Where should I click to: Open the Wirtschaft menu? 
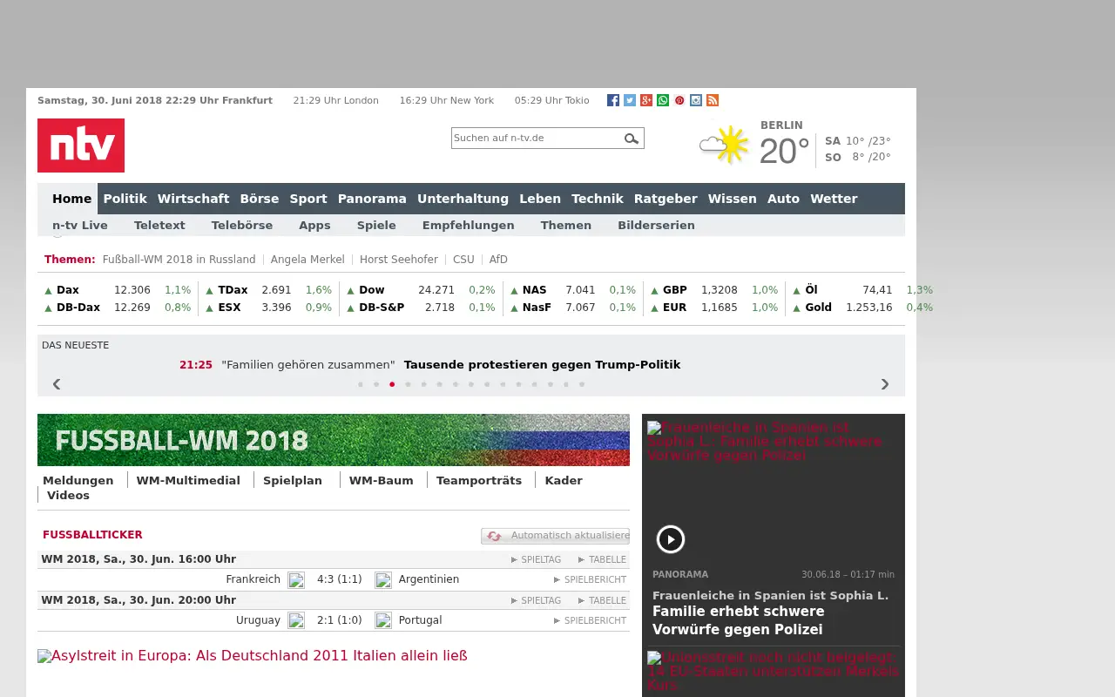[x=193, y=199]
